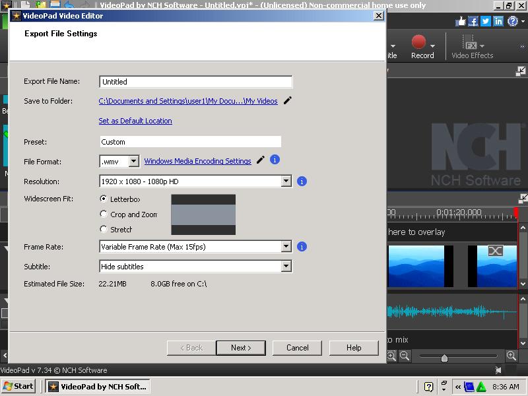The image size is (528, 396).
Task: Close the Export File Settings dialog
Action: 378,15
